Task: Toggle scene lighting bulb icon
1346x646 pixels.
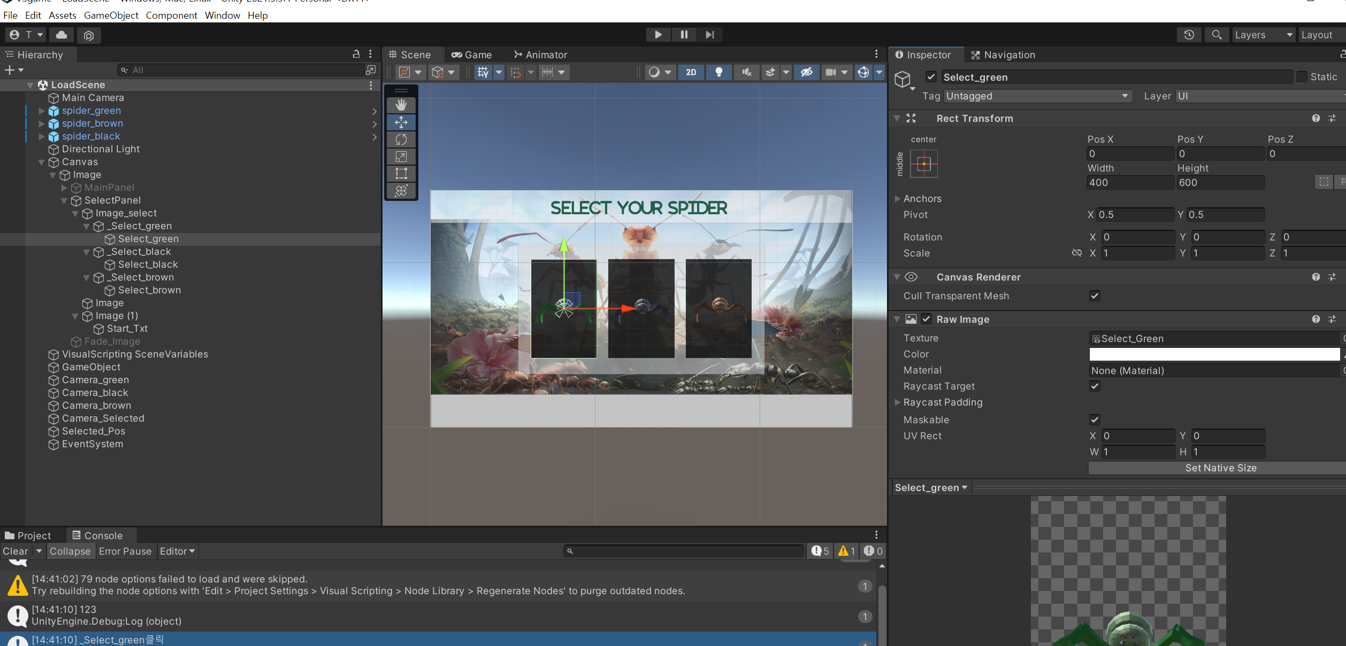Action: [x=719, y=72]
